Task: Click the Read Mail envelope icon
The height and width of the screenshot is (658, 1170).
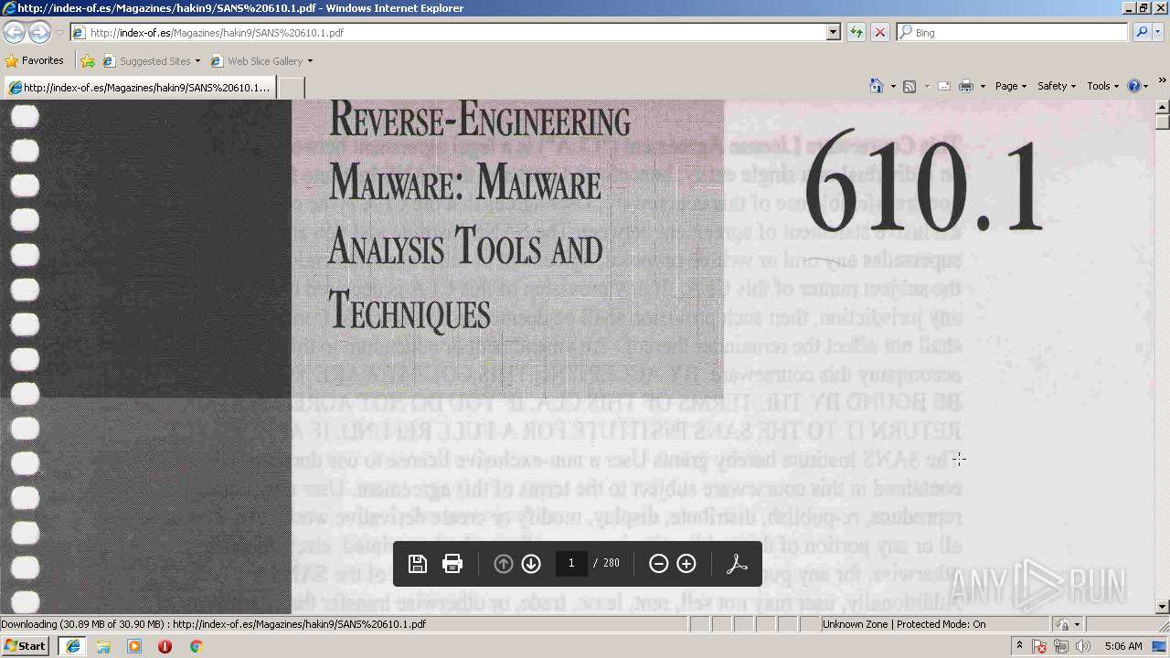Action: [x=944, y=86]
